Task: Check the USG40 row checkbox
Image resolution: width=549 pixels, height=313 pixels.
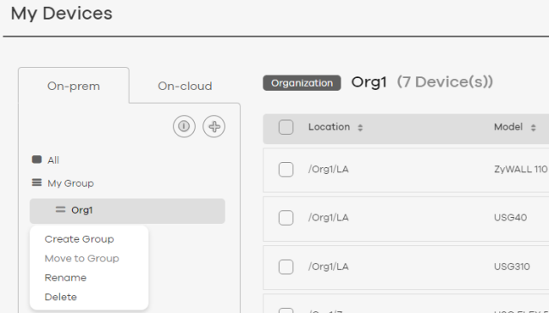Action: click(286, 218)
